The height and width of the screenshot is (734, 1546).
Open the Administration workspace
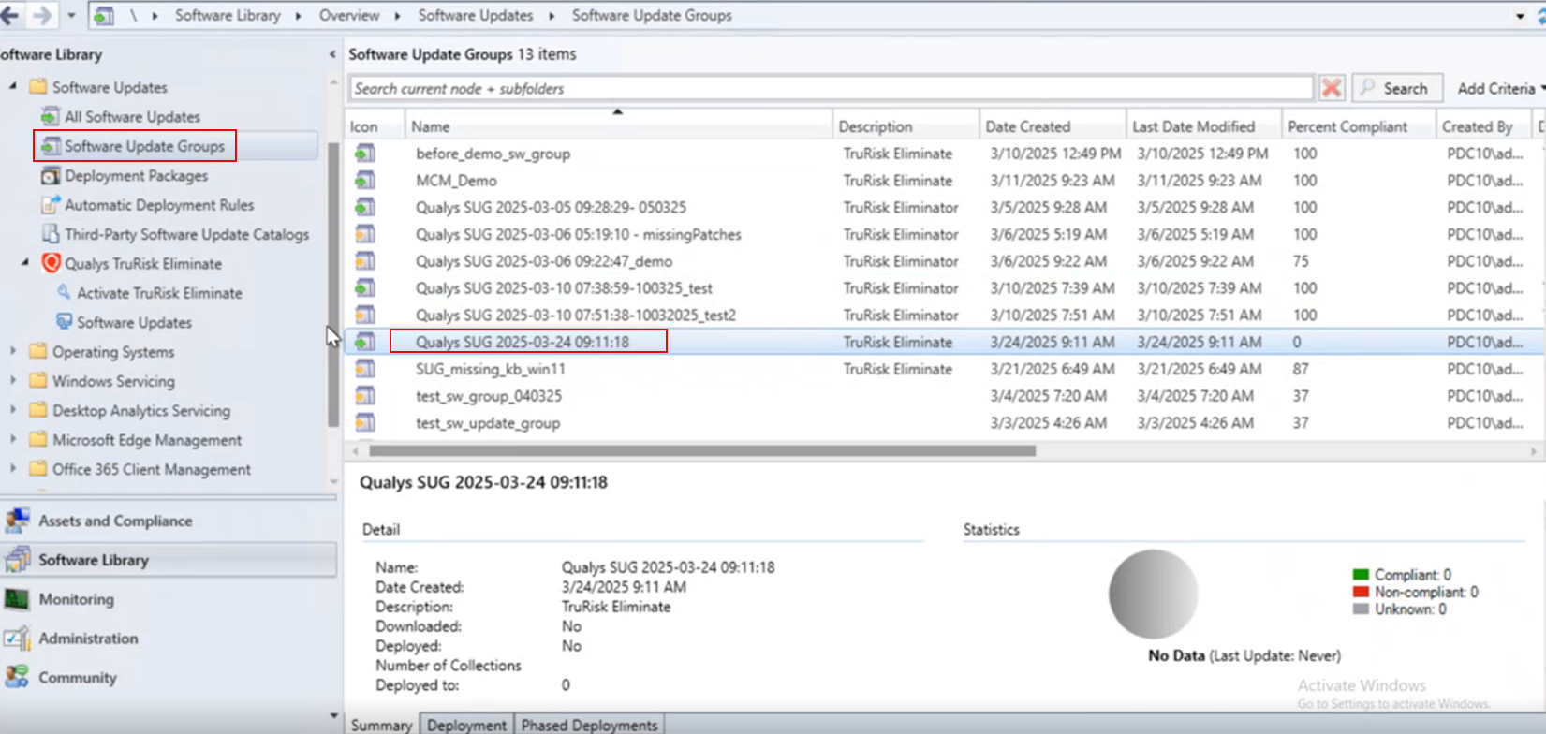[x=88, y=639]
